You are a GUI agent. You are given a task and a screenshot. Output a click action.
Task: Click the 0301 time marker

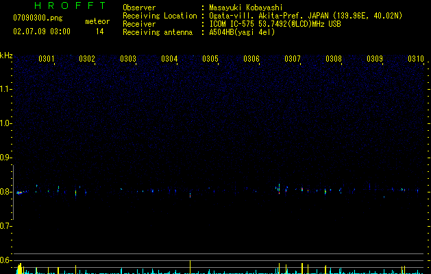coord(47,59)
